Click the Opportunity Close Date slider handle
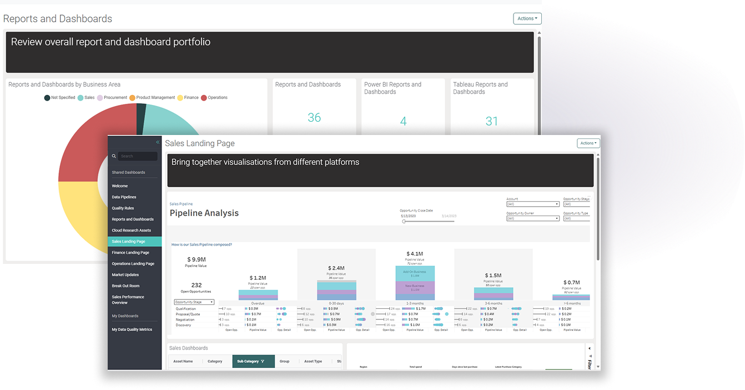The width and height of the screenshot is (745, 390). (404, 221)
